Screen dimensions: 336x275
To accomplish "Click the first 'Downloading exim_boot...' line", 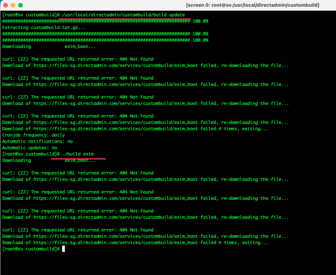I will (x=49, y=47).
